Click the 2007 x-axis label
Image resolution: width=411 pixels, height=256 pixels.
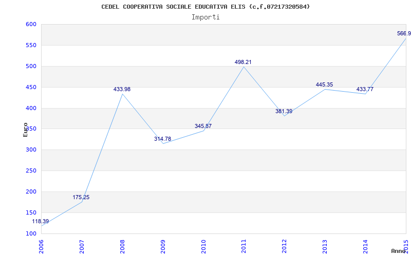[82, 247]
